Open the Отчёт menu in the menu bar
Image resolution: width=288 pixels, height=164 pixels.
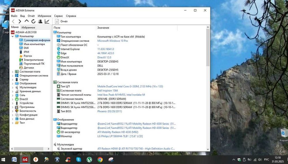click(31, 16)
